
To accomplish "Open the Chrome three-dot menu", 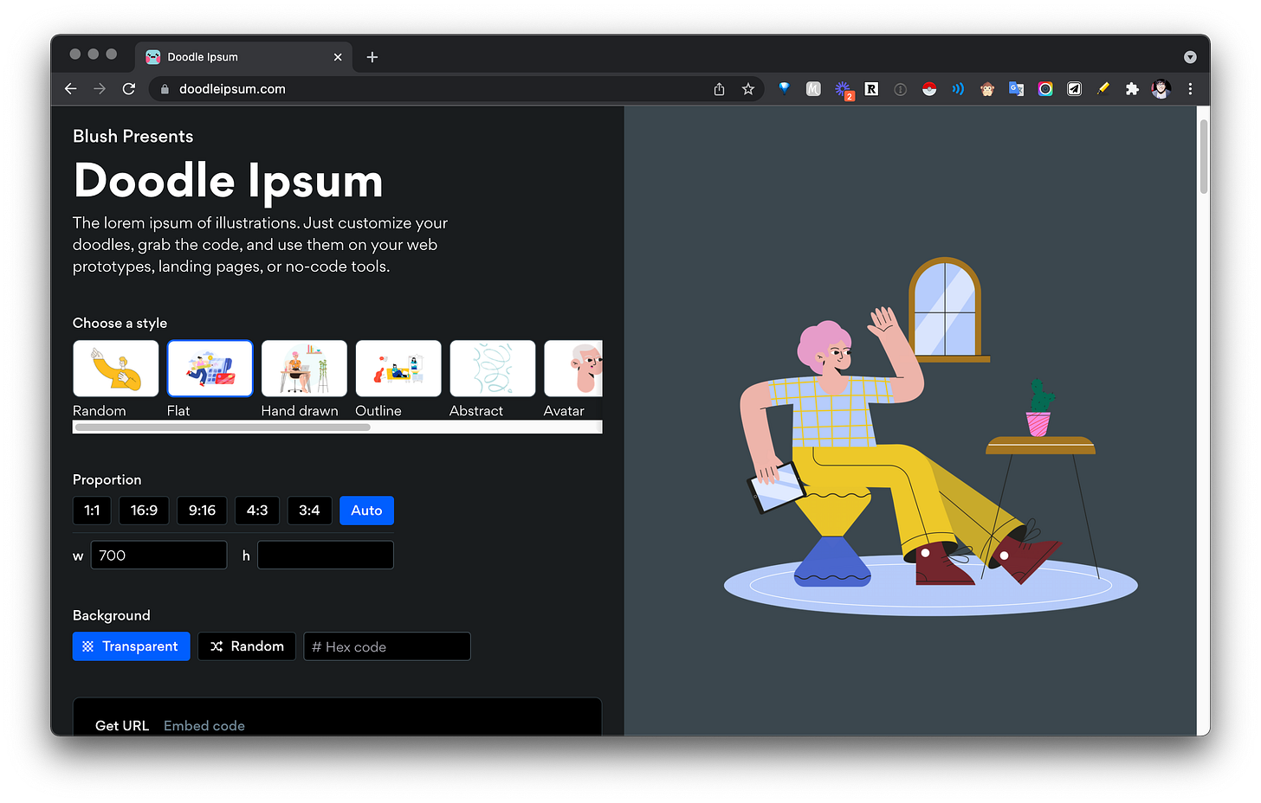I will [x=1190, y=89].
